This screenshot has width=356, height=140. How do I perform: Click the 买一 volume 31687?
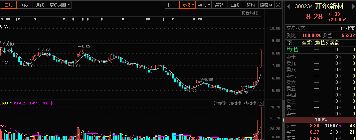click(x=331, y=126)
